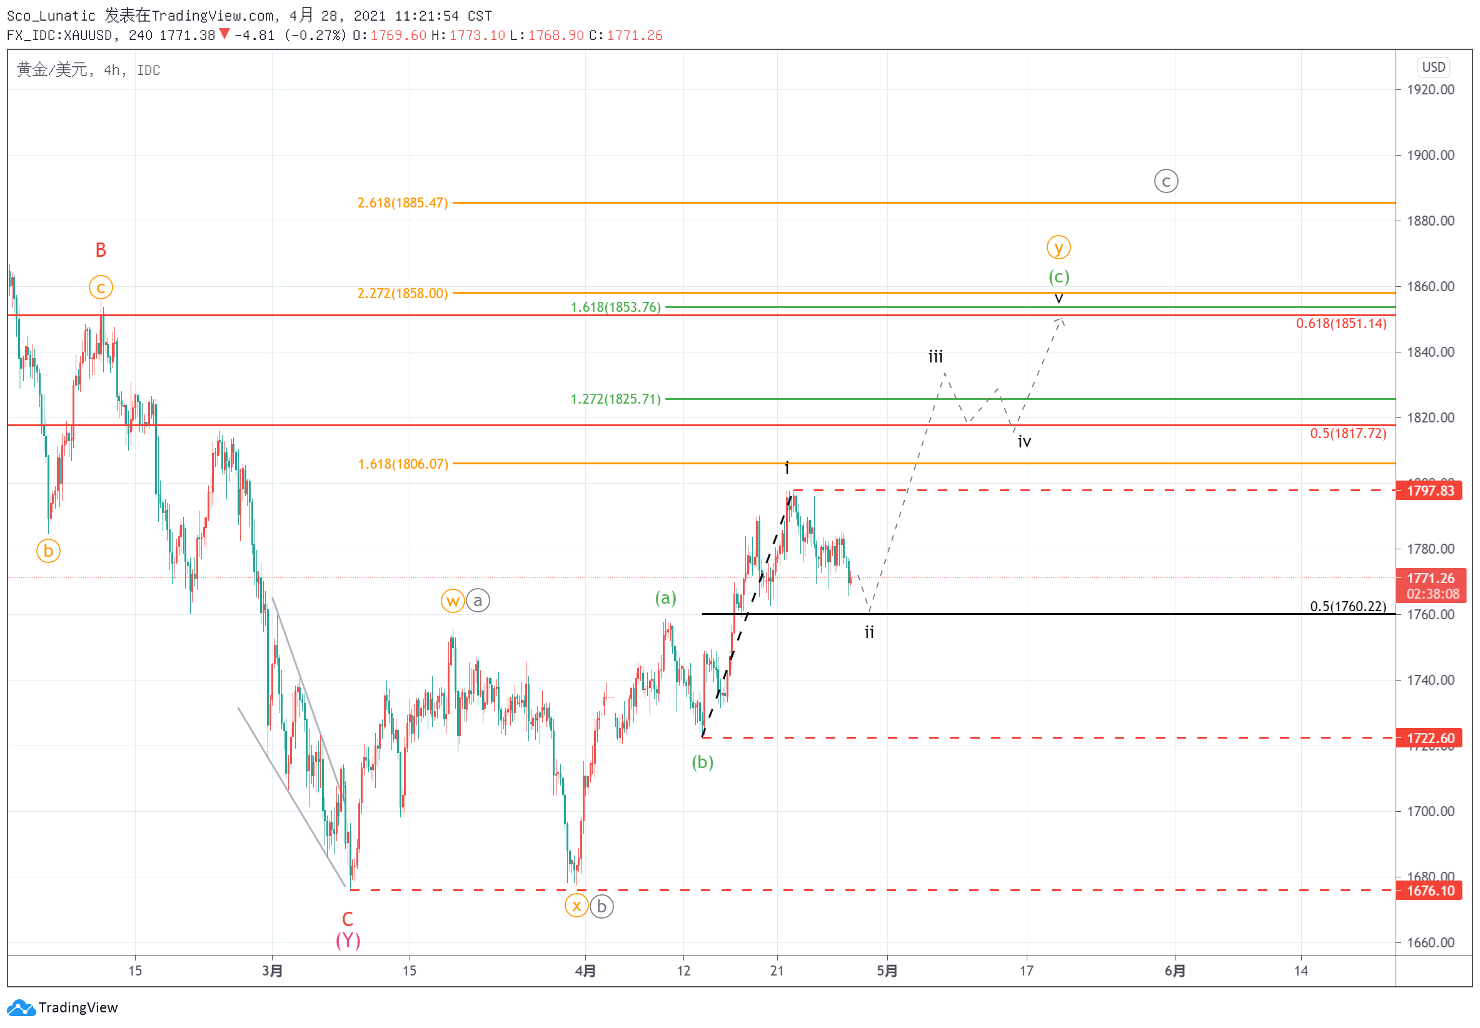The width and height of the screenshot is (1480, 1028).
Task: Click the orange circled w label
Action: tap(453, 601)
